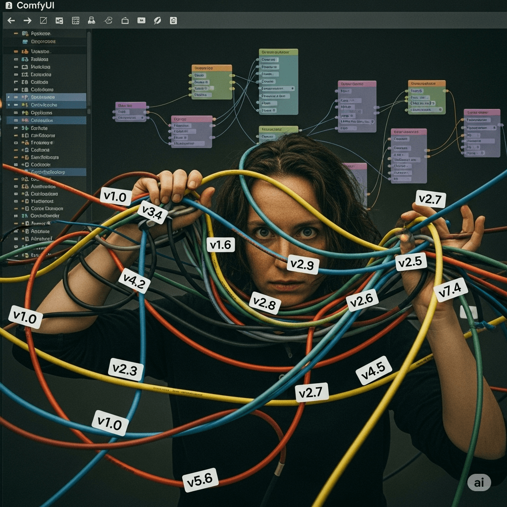Click the leaf-shaped icon in the toolbar

(157, 20)
